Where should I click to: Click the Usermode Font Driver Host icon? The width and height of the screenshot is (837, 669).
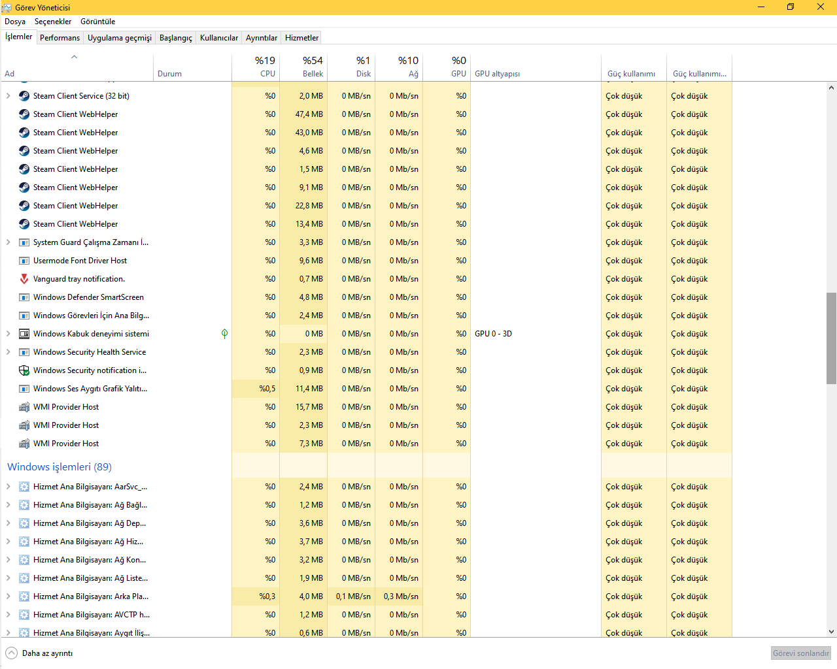[24, 261]
